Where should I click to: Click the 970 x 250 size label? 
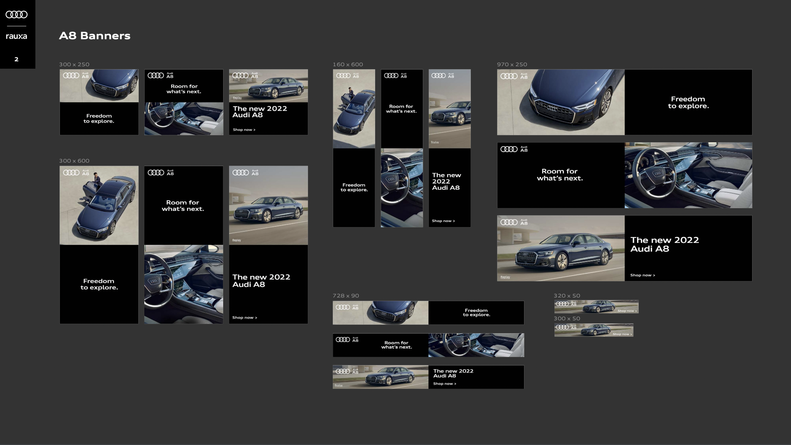(512, 64)
